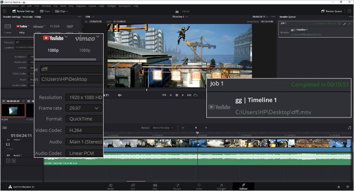Screen dimensions: 354x191
Task: Click the music note icon on timeline toolbar
Action: point(349,128)
